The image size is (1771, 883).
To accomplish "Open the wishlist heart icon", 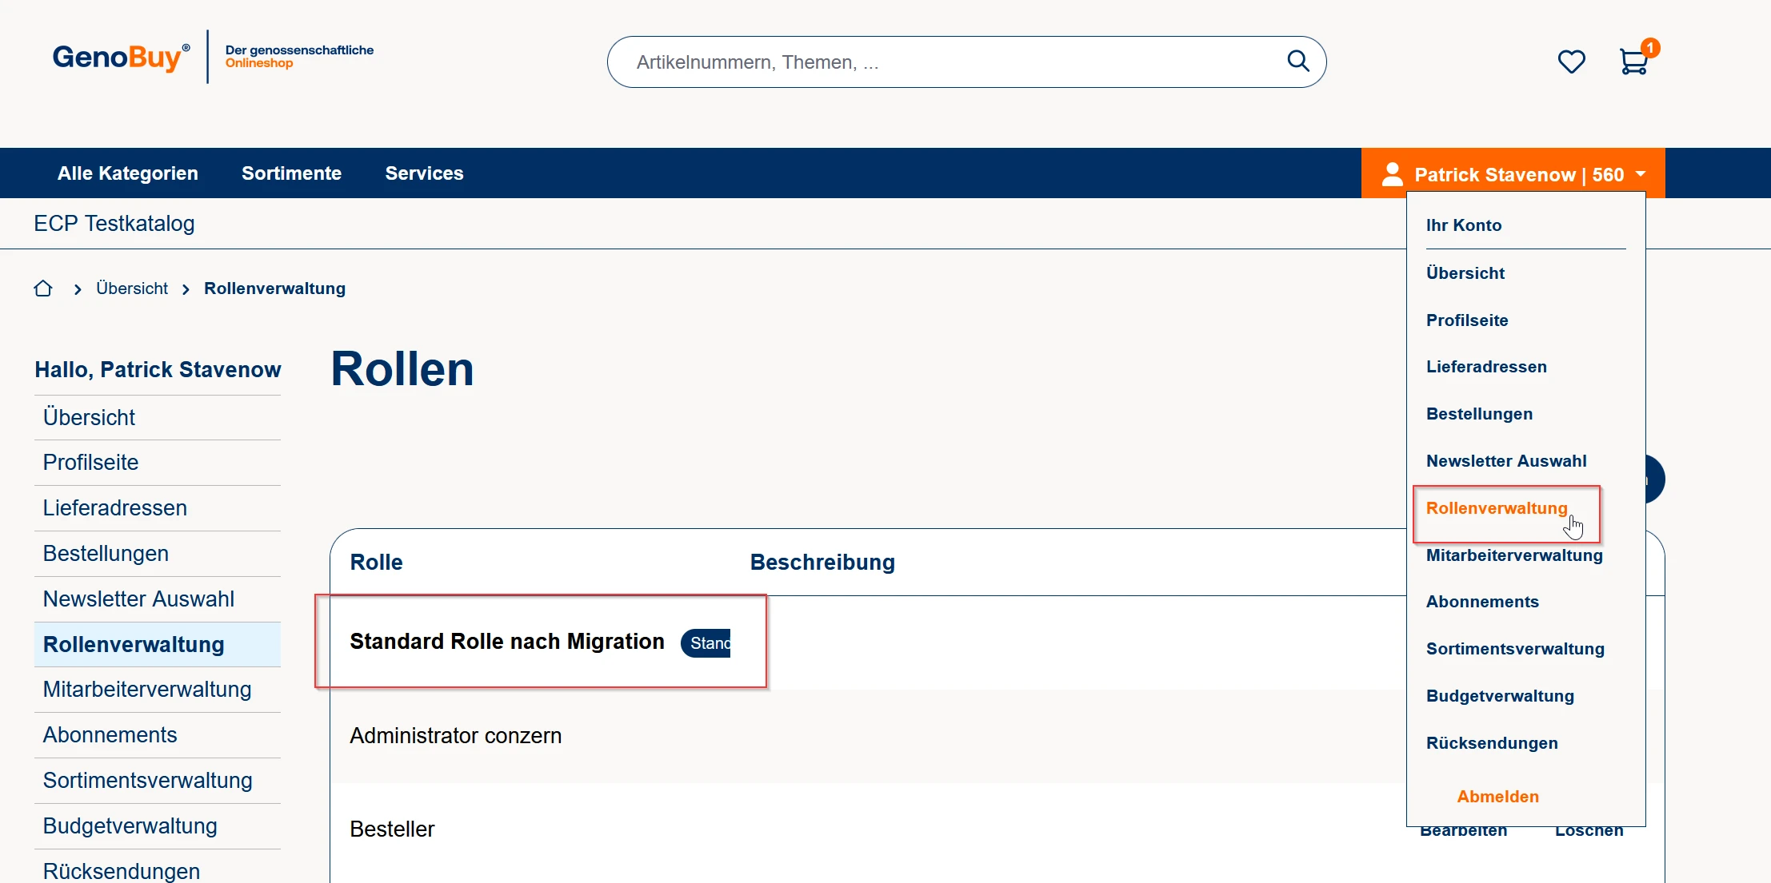I will click(1571, 62).
